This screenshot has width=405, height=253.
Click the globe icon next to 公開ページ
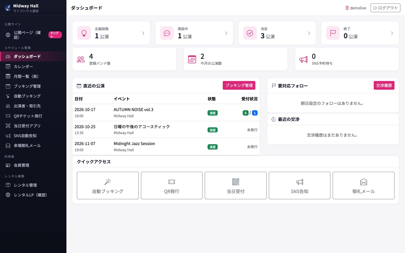click(8, 35)
